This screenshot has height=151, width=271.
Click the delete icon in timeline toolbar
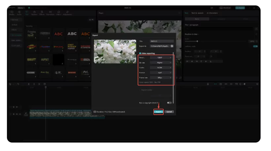tap(45, 84)
